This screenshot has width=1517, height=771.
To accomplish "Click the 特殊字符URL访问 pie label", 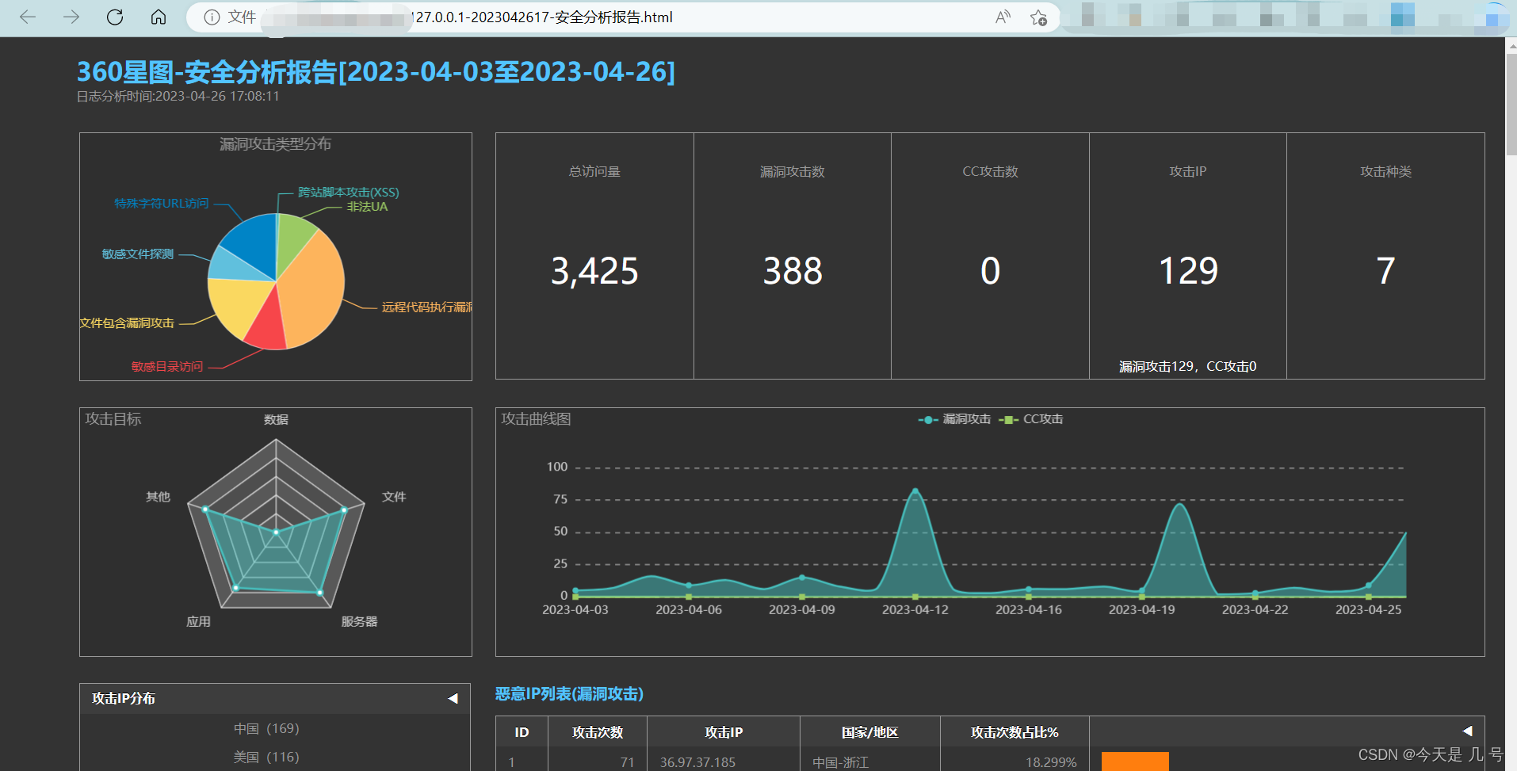I will (162, 204).
